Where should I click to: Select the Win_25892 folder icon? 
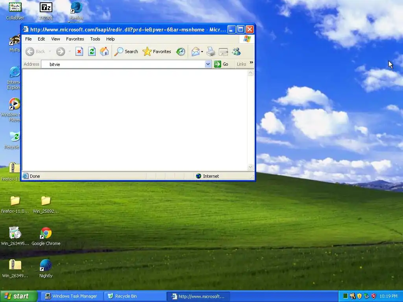click(x=46, y=204)
